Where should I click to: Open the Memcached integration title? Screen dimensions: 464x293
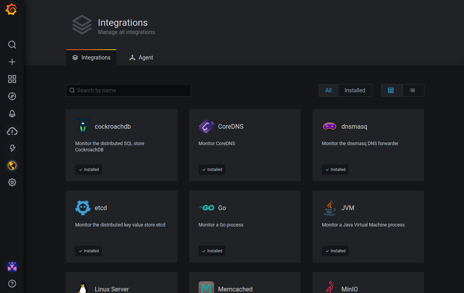tap(235, 289)
